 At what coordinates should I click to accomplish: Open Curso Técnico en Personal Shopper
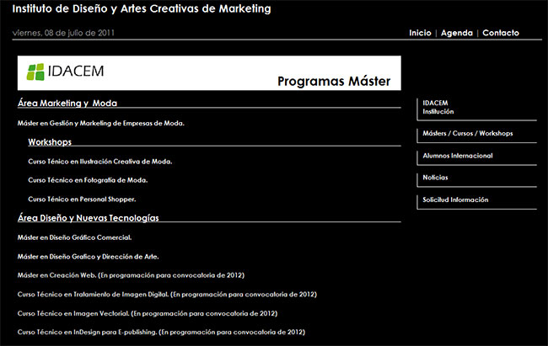82,200
